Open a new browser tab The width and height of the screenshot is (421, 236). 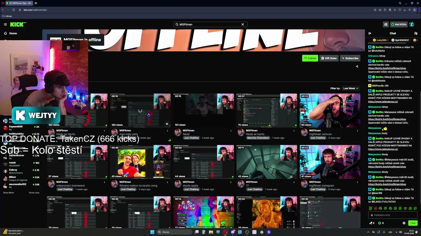(x=36, y=3)
